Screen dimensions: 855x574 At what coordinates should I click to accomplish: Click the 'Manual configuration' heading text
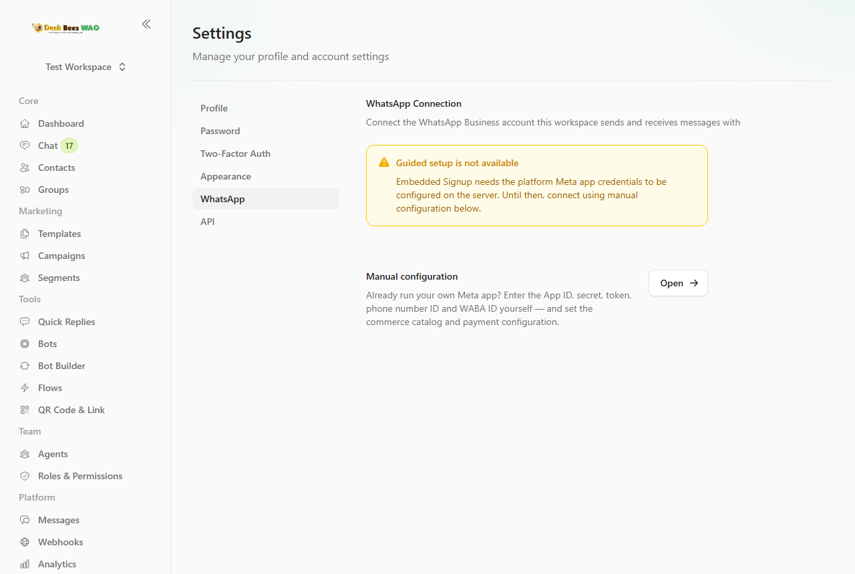pos(412,276)
